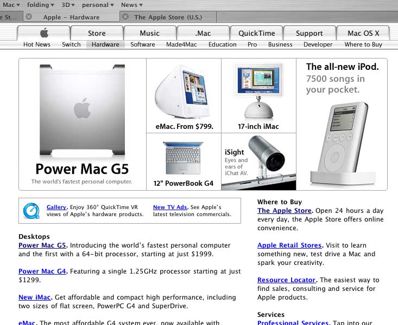Open the Pro section
The image size is (398, 325).
tap(252, 44)
